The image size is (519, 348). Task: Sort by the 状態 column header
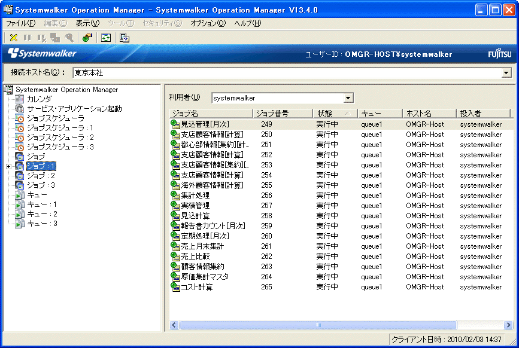click(x=335, y=114)
